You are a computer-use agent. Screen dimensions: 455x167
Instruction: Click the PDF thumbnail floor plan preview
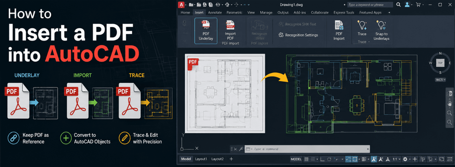click(x=225, y=93)
